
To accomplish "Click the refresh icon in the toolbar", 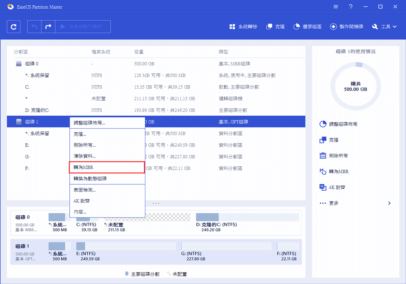I will tap(14, 27).
